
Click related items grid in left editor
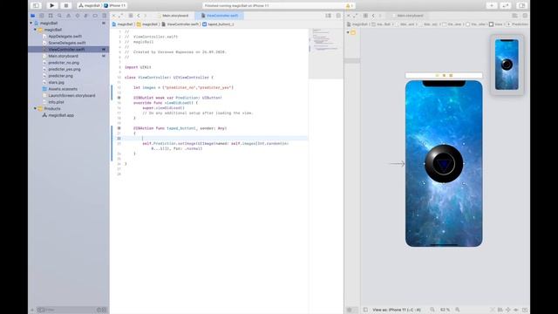pos(131,16)
